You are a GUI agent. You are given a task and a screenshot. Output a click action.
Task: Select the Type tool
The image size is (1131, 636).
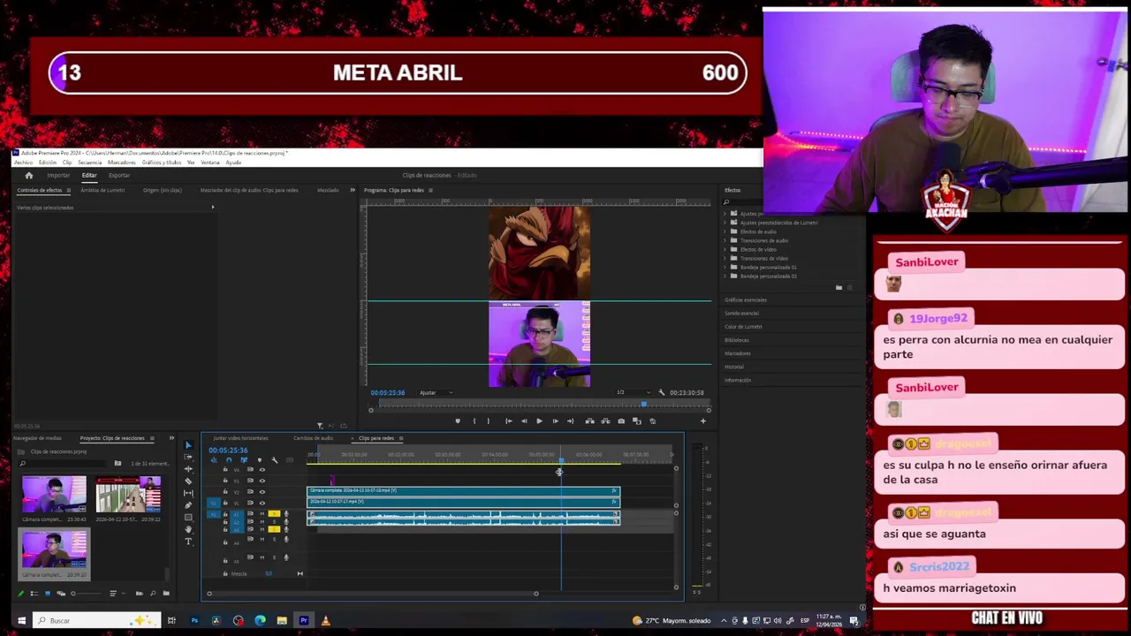click(x=188, y=541)
